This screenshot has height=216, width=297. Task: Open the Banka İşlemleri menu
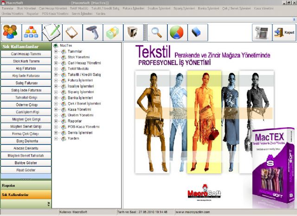[x=208, y=8]
